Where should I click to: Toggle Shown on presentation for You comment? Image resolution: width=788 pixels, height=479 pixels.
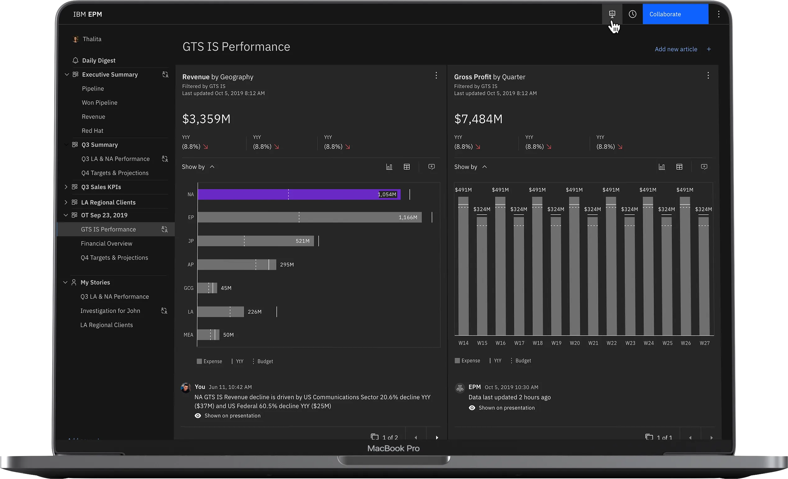pos(227,415)
